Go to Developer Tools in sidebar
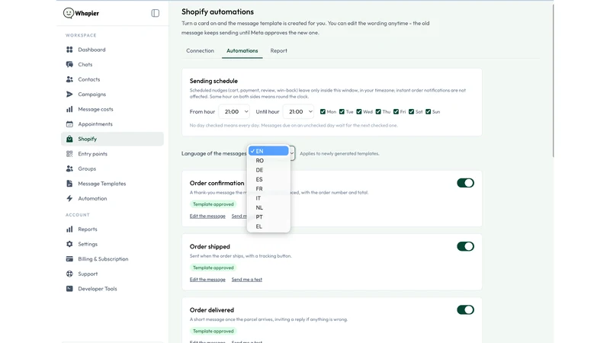Image resolution: width=610 pixels, height=343 pixels. [x=112, y=289]
